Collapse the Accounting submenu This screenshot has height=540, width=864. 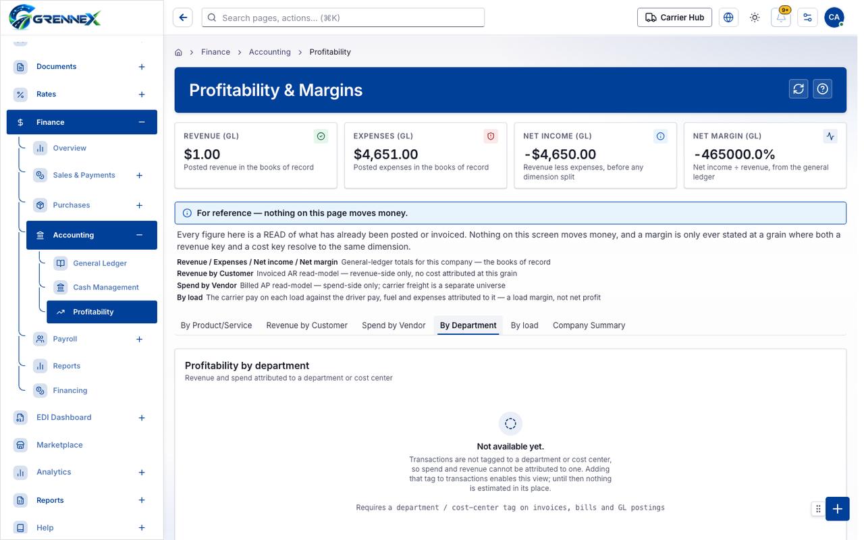pyautogui.click(x=140, y=235)
